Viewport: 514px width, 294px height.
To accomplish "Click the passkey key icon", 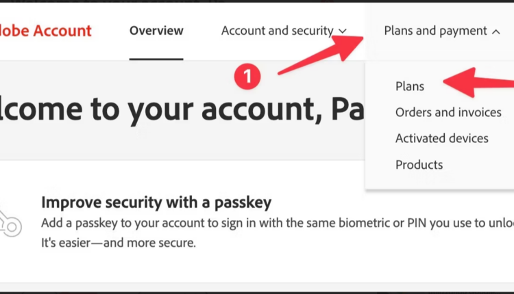I will (10, 219).
